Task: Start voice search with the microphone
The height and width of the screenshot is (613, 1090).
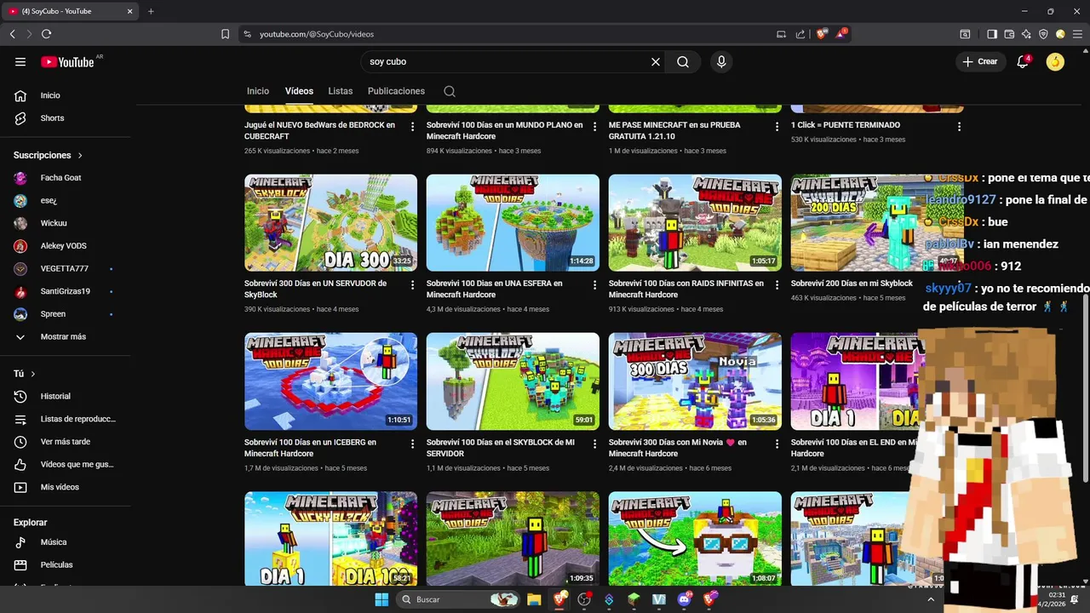Action: tap(721, 61)
